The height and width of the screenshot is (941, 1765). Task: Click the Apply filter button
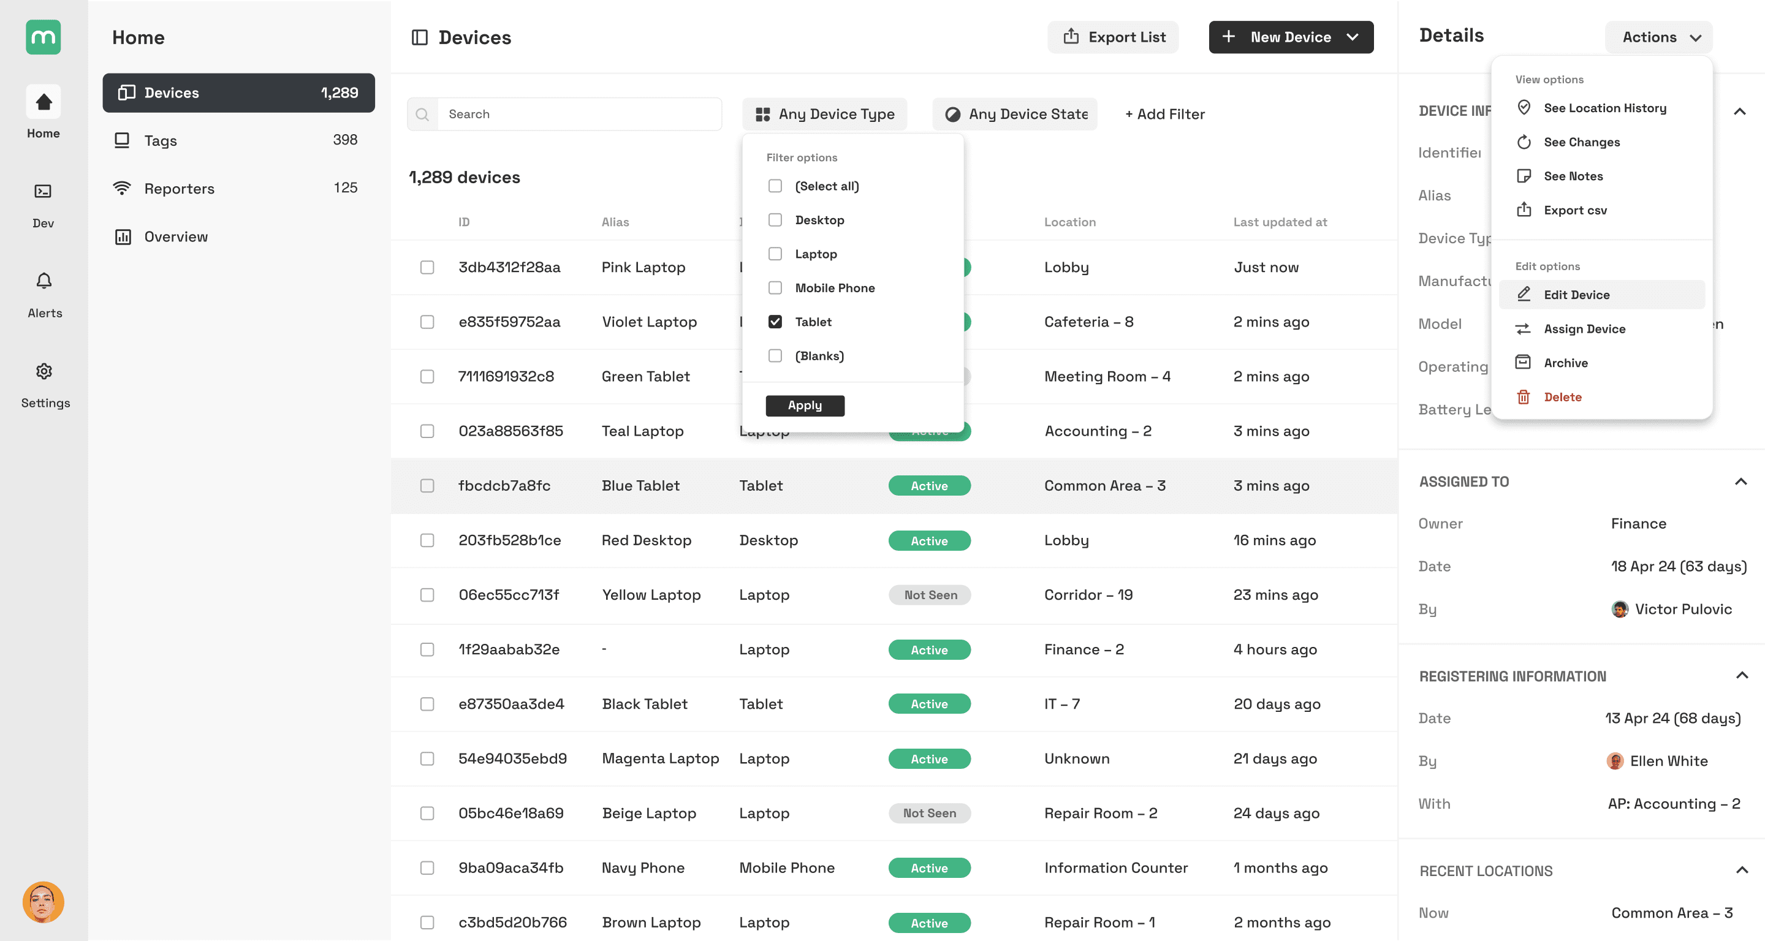pyautogui.click(x=805, y=406)
